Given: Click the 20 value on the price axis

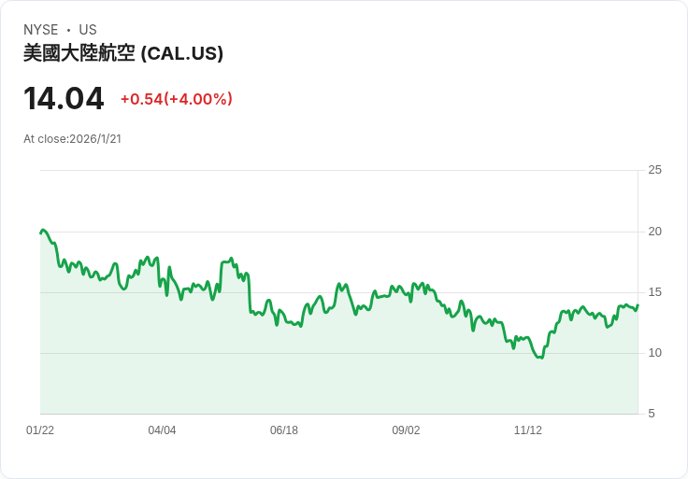Looking at the screenshot, I should coord(654,232).
